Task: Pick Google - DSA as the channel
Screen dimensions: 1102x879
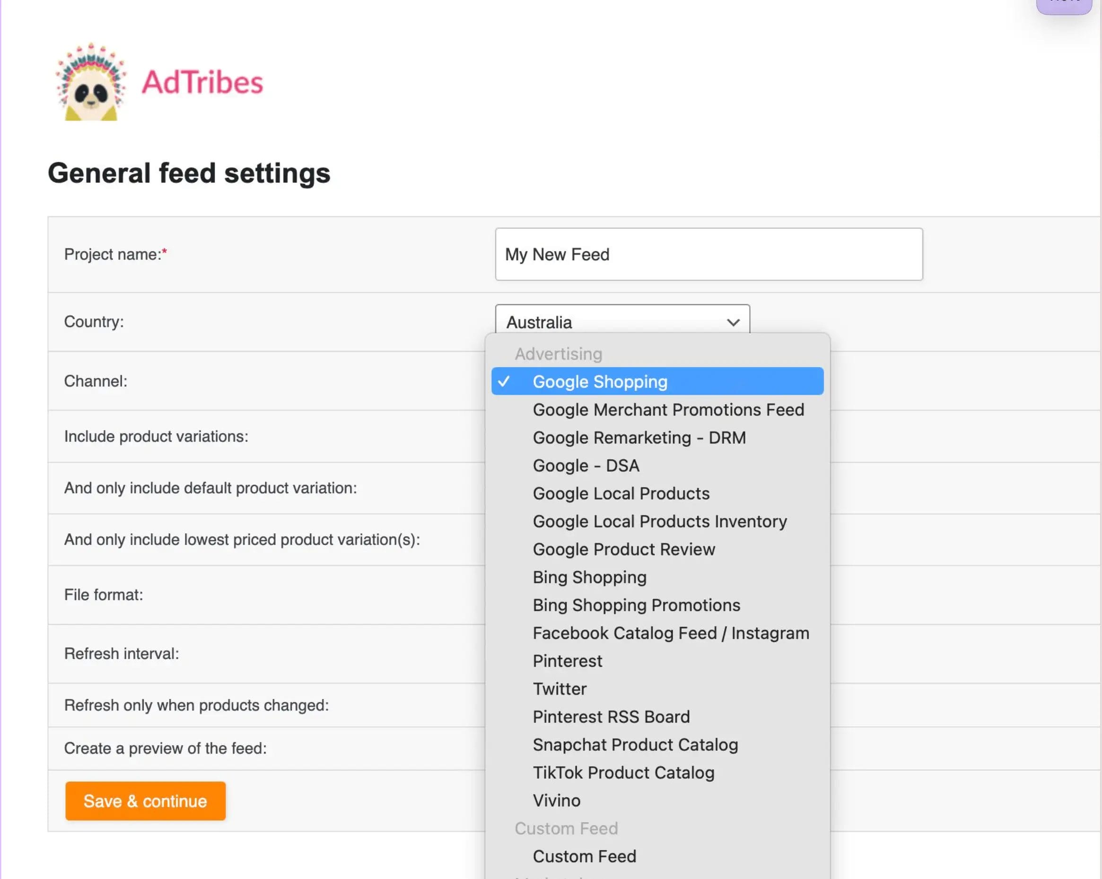Action: click(586, 466)
